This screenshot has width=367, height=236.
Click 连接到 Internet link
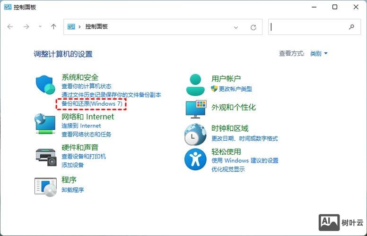(81, 126)
